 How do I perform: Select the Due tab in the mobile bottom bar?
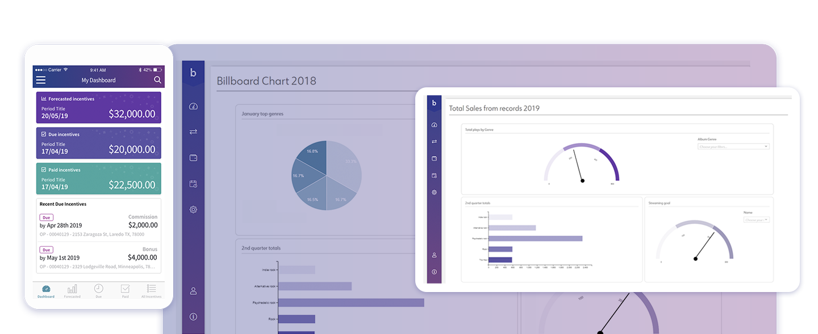(x=98, y=291)
